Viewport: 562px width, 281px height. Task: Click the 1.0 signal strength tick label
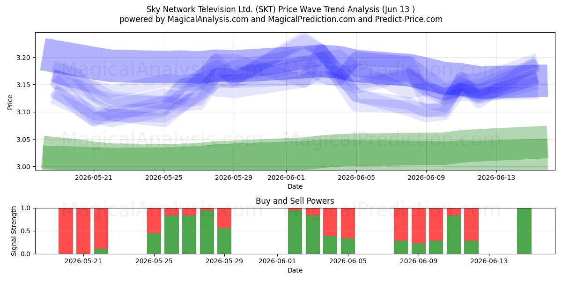pyautogui.click(x=27, y=208)
